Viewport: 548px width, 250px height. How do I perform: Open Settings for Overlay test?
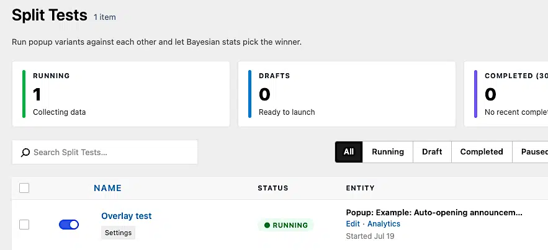pos(118,233)
